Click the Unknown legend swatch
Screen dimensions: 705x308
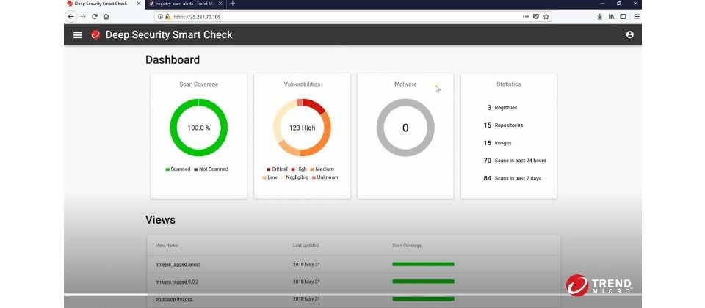tap(314, 177)
